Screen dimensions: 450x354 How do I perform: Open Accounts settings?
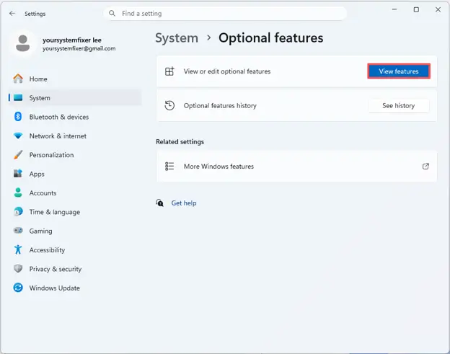pyautogui.click(x=74, y=193)
